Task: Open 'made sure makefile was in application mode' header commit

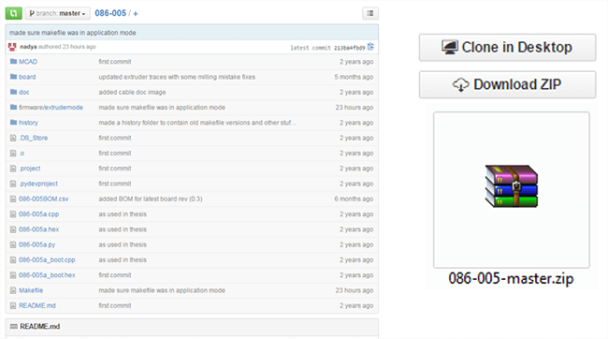Action: coord(73,33)
